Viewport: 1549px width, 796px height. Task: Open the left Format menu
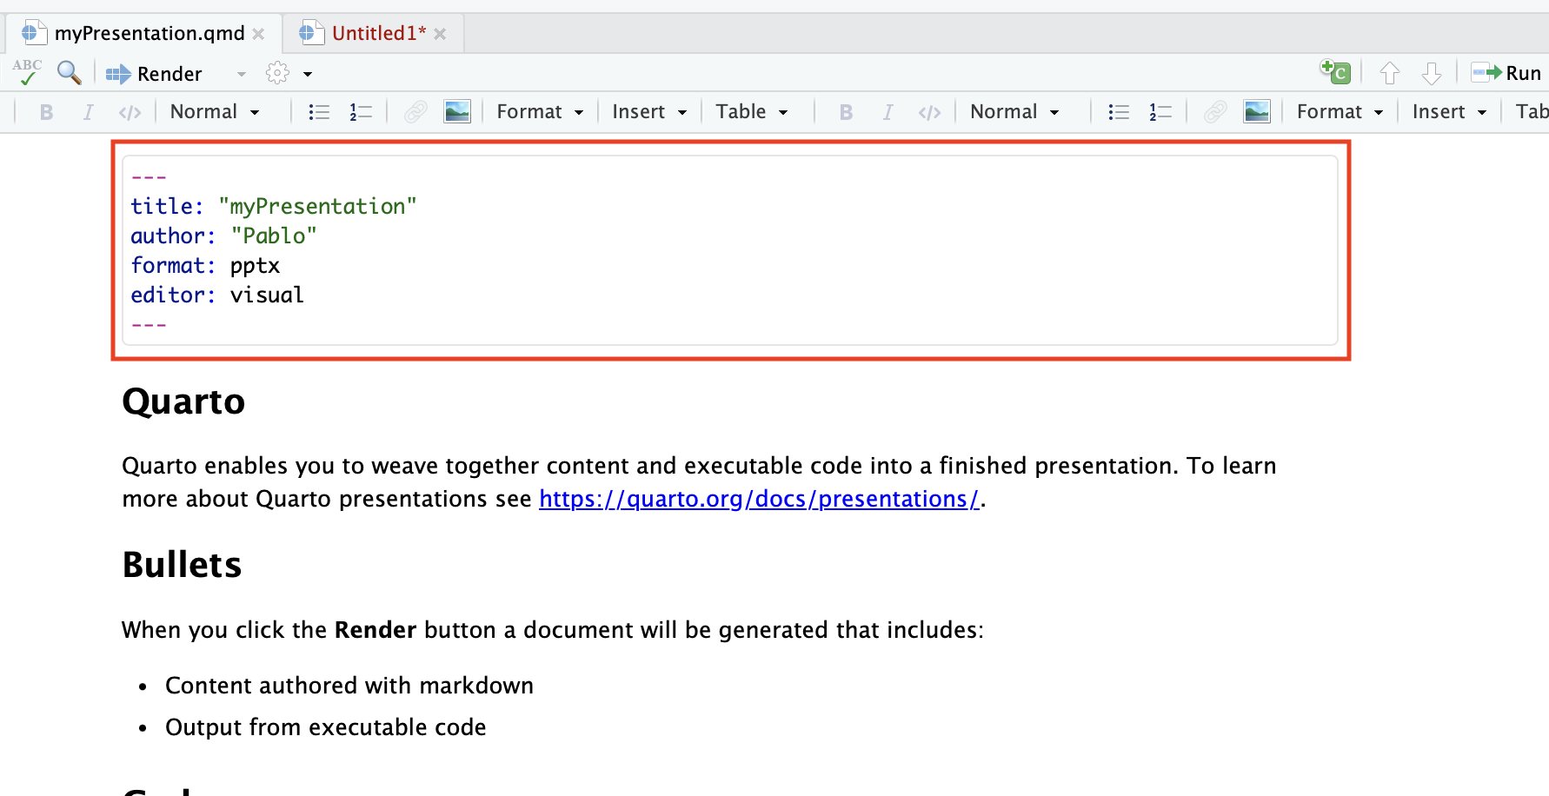pyautogui.click(x=540, y=112)
